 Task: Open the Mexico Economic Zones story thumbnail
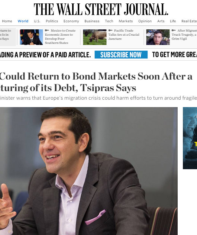tap(31, 37)
